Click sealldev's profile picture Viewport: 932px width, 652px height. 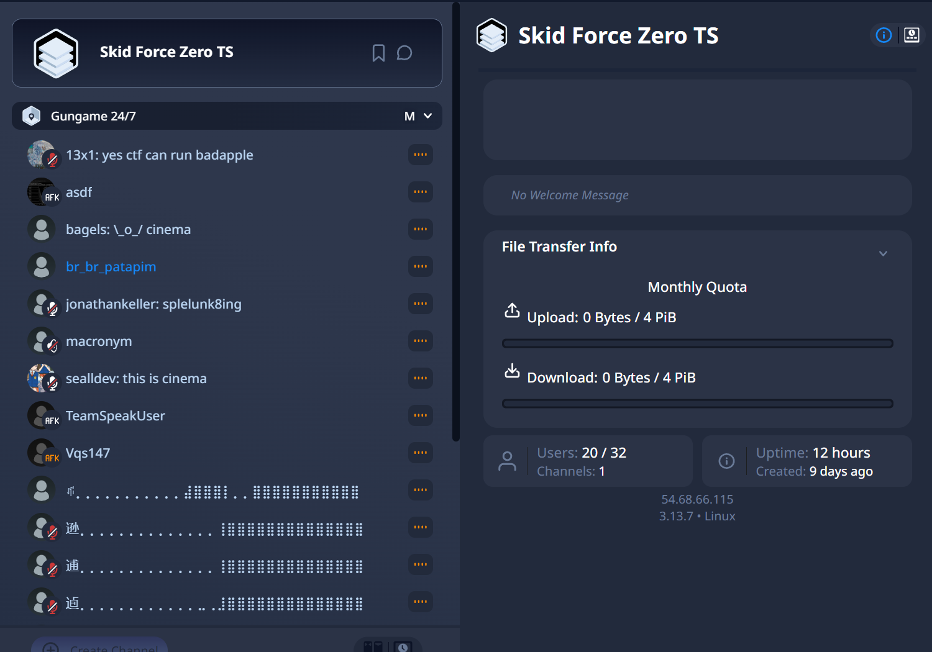point(42,378)
